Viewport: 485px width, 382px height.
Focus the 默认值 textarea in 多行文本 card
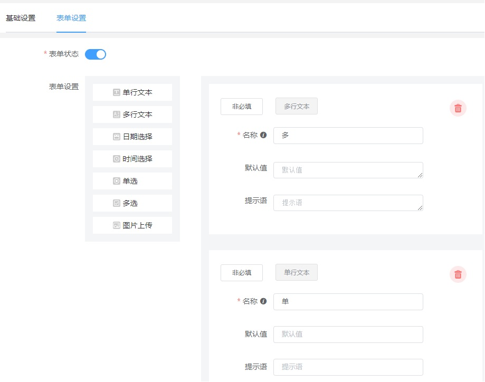(x=348, y=170)
